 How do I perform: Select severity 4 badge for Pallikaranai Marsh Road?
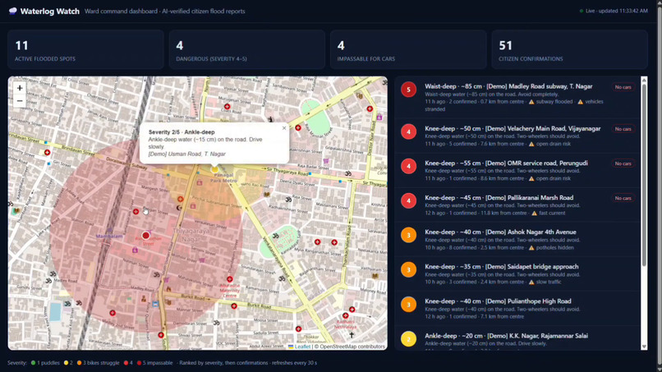point(409,201)
